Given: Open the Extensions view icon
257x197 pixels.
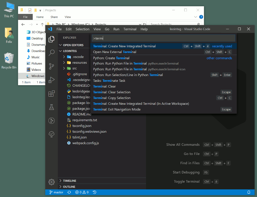Looking at the screenshot, I should coord(52,94).
